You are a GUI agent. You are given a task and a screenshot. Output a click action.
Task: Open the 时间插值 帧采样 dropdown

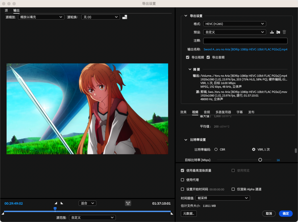pyautogui.click(x=222, y=198)
